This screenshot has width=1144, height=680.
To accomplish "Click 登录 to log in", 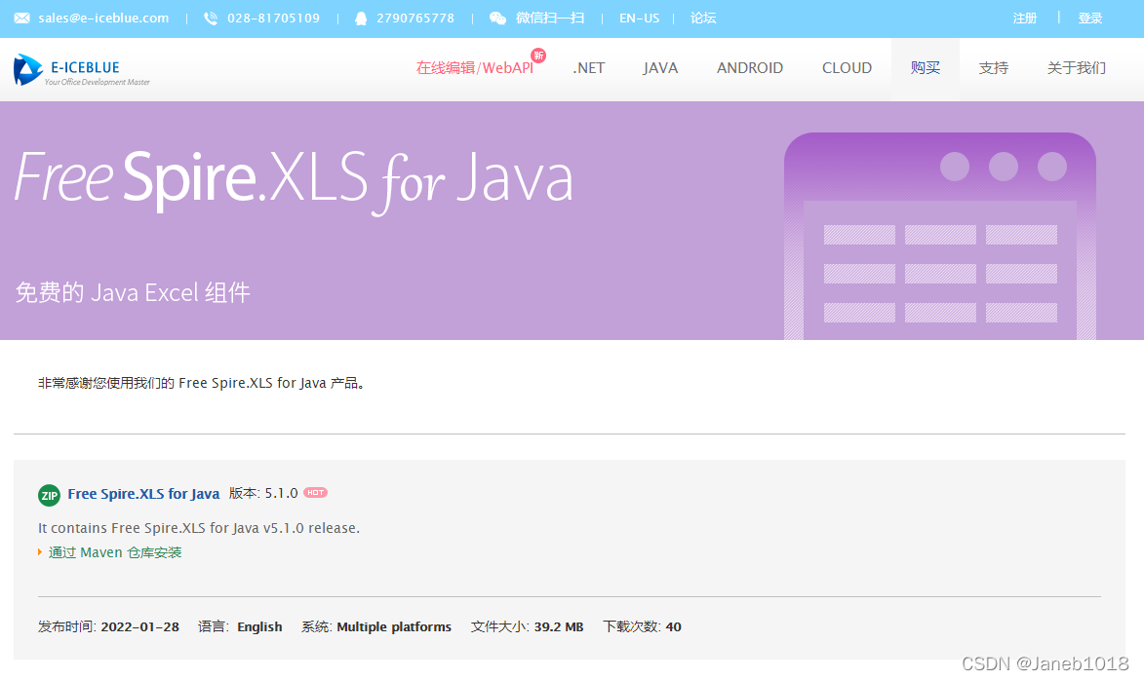I will point(1090,19).
